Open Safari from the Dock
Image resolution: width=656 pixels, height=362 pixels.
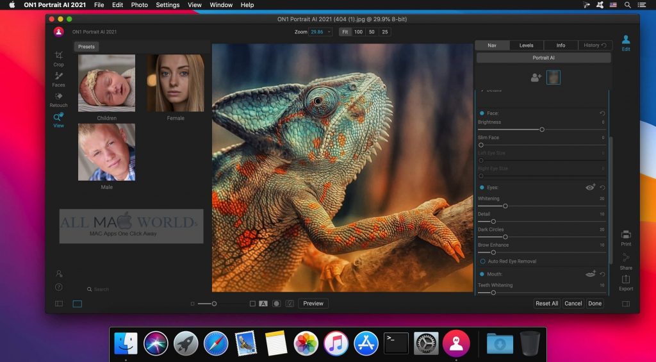point(216,343)
